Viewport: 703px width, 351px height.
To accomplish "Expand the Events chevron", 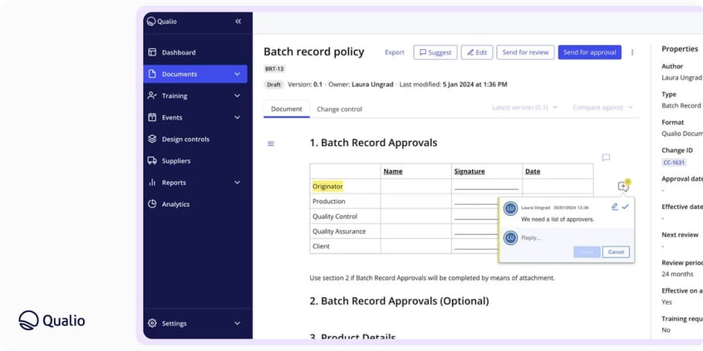I will 237,117.
